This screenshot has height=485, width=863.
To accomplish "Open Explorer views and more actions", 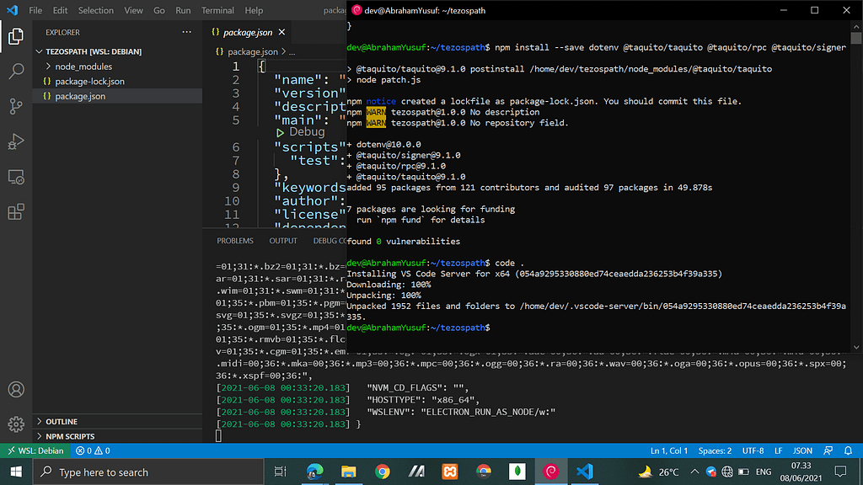I will coord(186,32).
